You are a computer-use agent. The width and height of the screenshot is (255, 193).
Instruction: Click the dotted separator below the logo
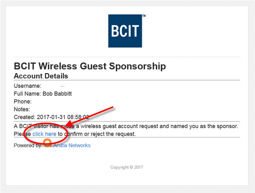pos(127,57)
